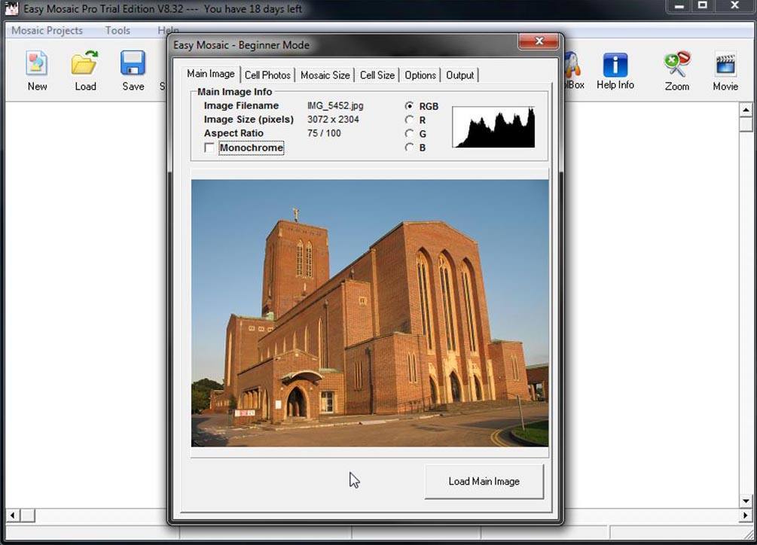Screen dimensions: 757x545
Task: Open the Output tab
Action: (459, 75)
